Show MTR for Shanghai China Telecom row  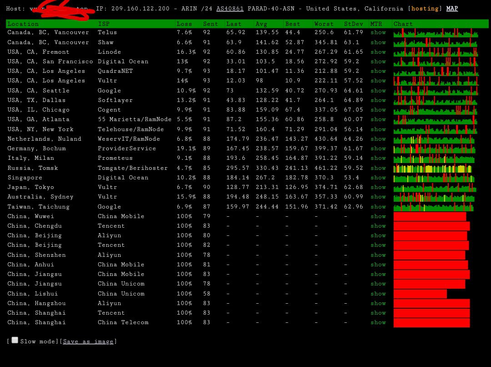tap(378, 322)
